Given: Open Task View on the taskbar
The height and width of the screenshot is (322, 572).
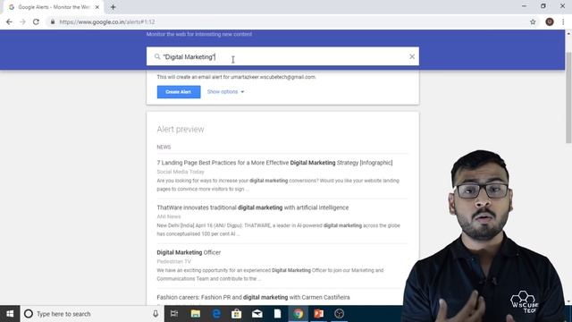Looking at the screenshot, I should tap(174, 314).
